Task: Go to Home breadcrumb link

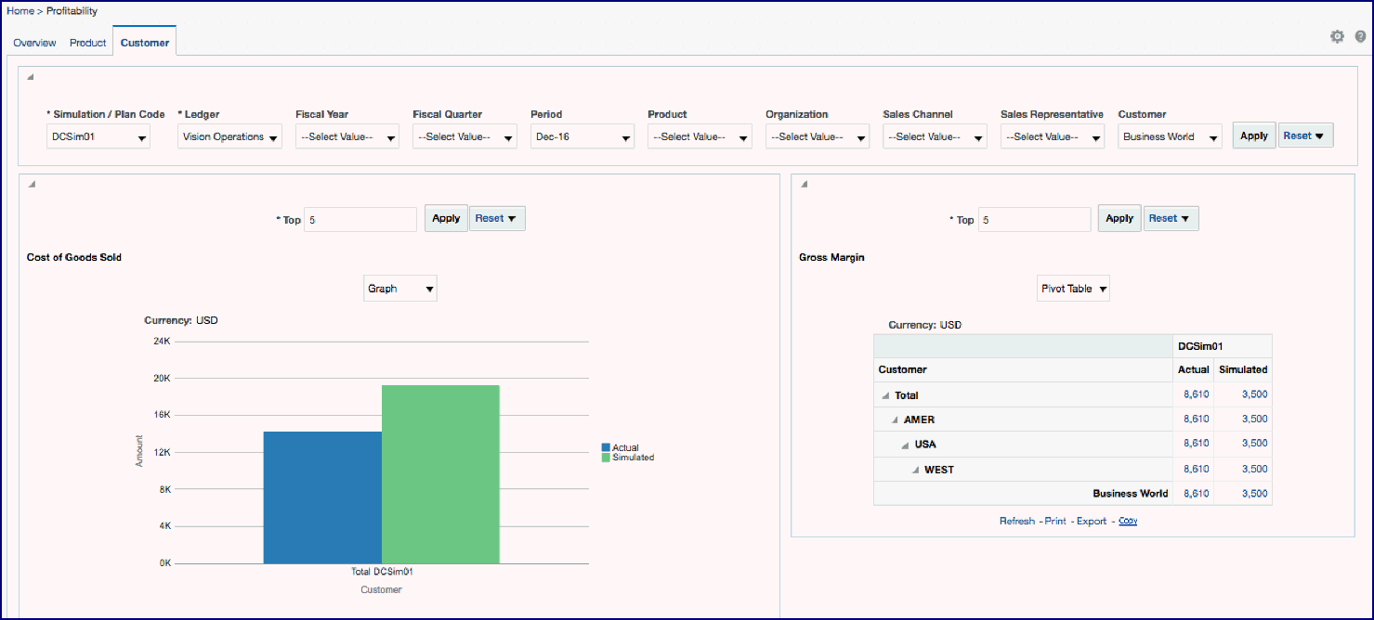Action: [x=20, y=11]
